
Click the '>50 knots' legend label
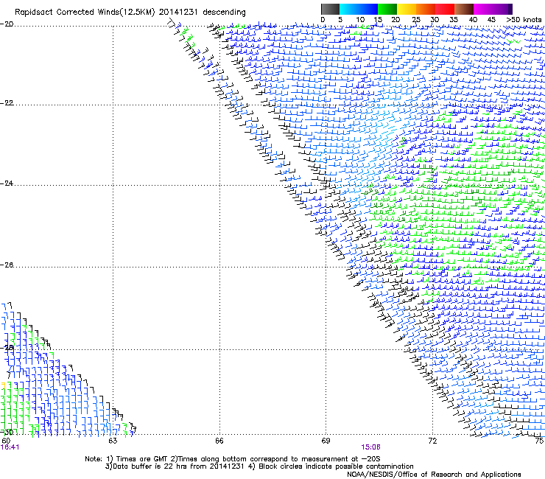524,20
